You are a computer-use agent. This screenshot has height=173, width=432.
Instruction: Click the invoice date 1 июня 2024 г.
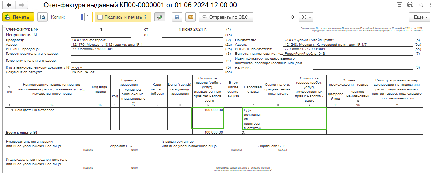click(x=192, y=30)
